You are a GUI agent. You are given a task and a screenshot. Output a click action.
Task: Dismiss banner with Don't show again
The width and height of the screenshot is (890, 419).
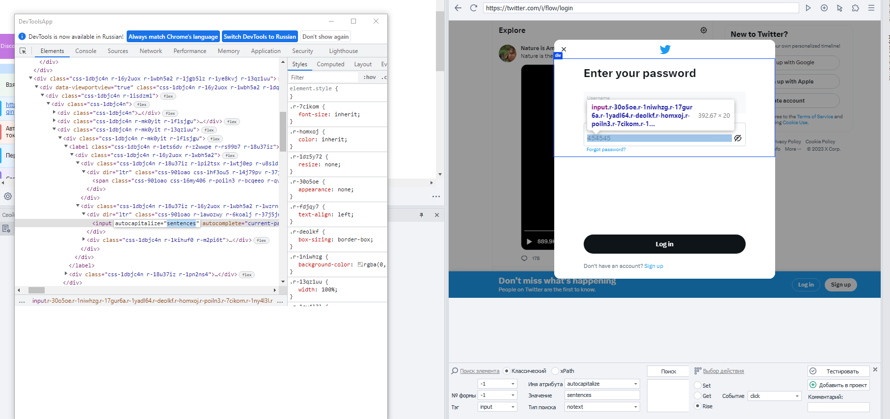[x=325, y=37]
